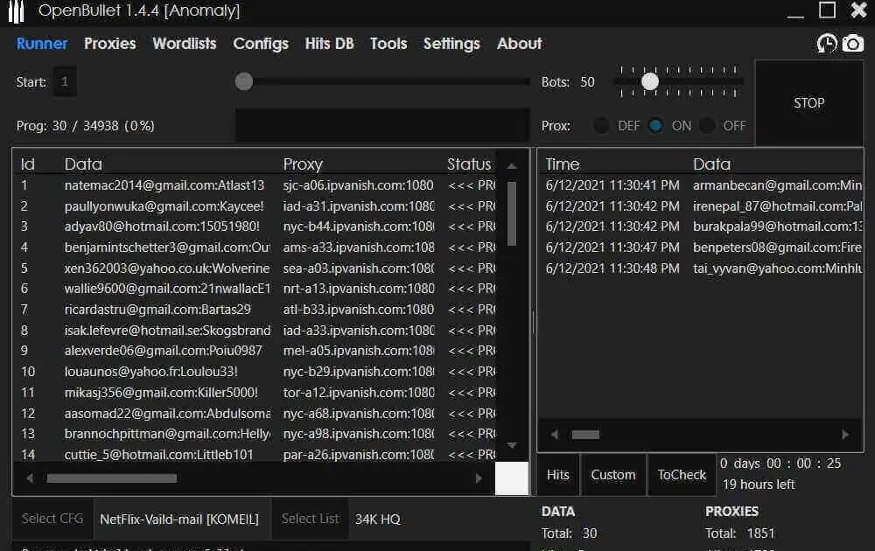Select proxy cell iad-a31.ipvanish.com
Screen dimensions: 875x551
(x=358, y=206)
